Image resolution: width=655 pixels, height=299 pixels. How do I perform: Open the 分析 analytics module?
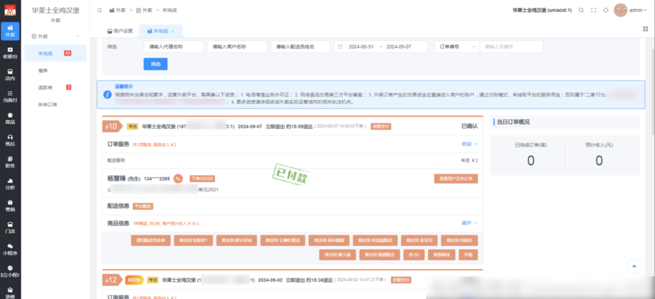coord(10,184)
